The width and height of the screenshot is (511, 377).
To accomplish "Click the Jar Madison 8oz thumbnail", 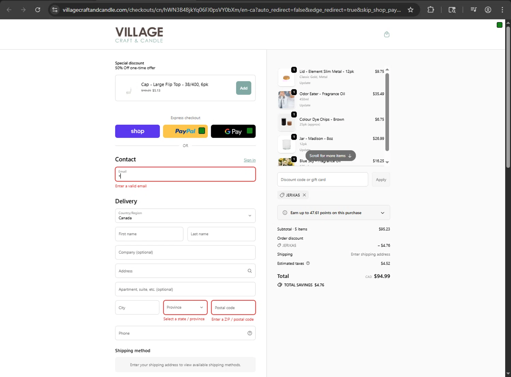I will click(287, 144).
